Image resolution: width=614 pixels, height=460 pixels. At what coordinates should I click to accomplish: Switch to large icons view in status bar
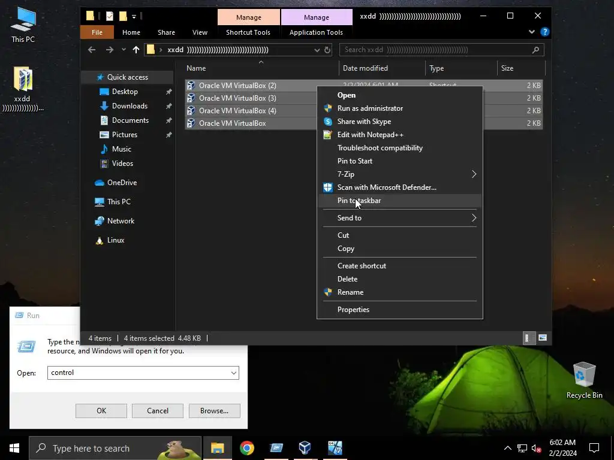(542, 338)
